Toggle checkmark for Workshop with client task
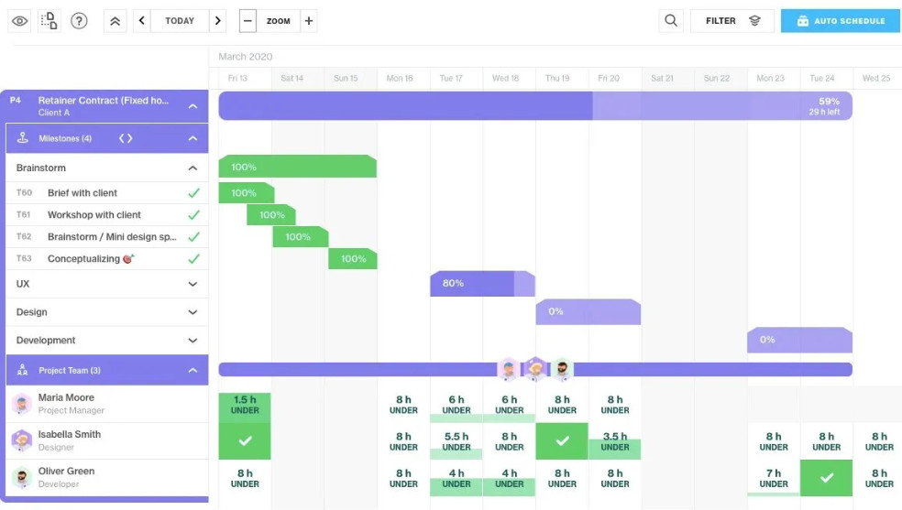This screenshot has height=510, width=902. [193, 215]
